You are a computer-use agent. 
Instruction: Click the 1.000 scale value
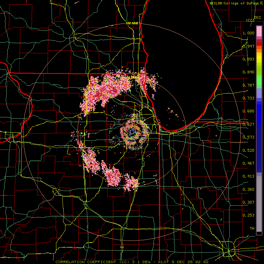tap(248, 33)
